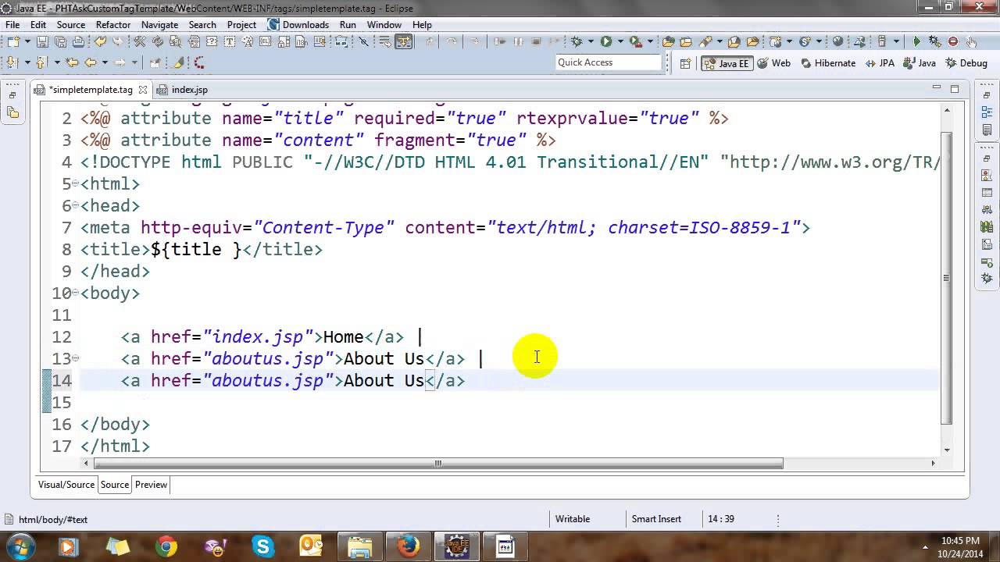Collapse the head tag fold on line 6
This screenshot has width=1000, height=562.
[x=75, y=206]
